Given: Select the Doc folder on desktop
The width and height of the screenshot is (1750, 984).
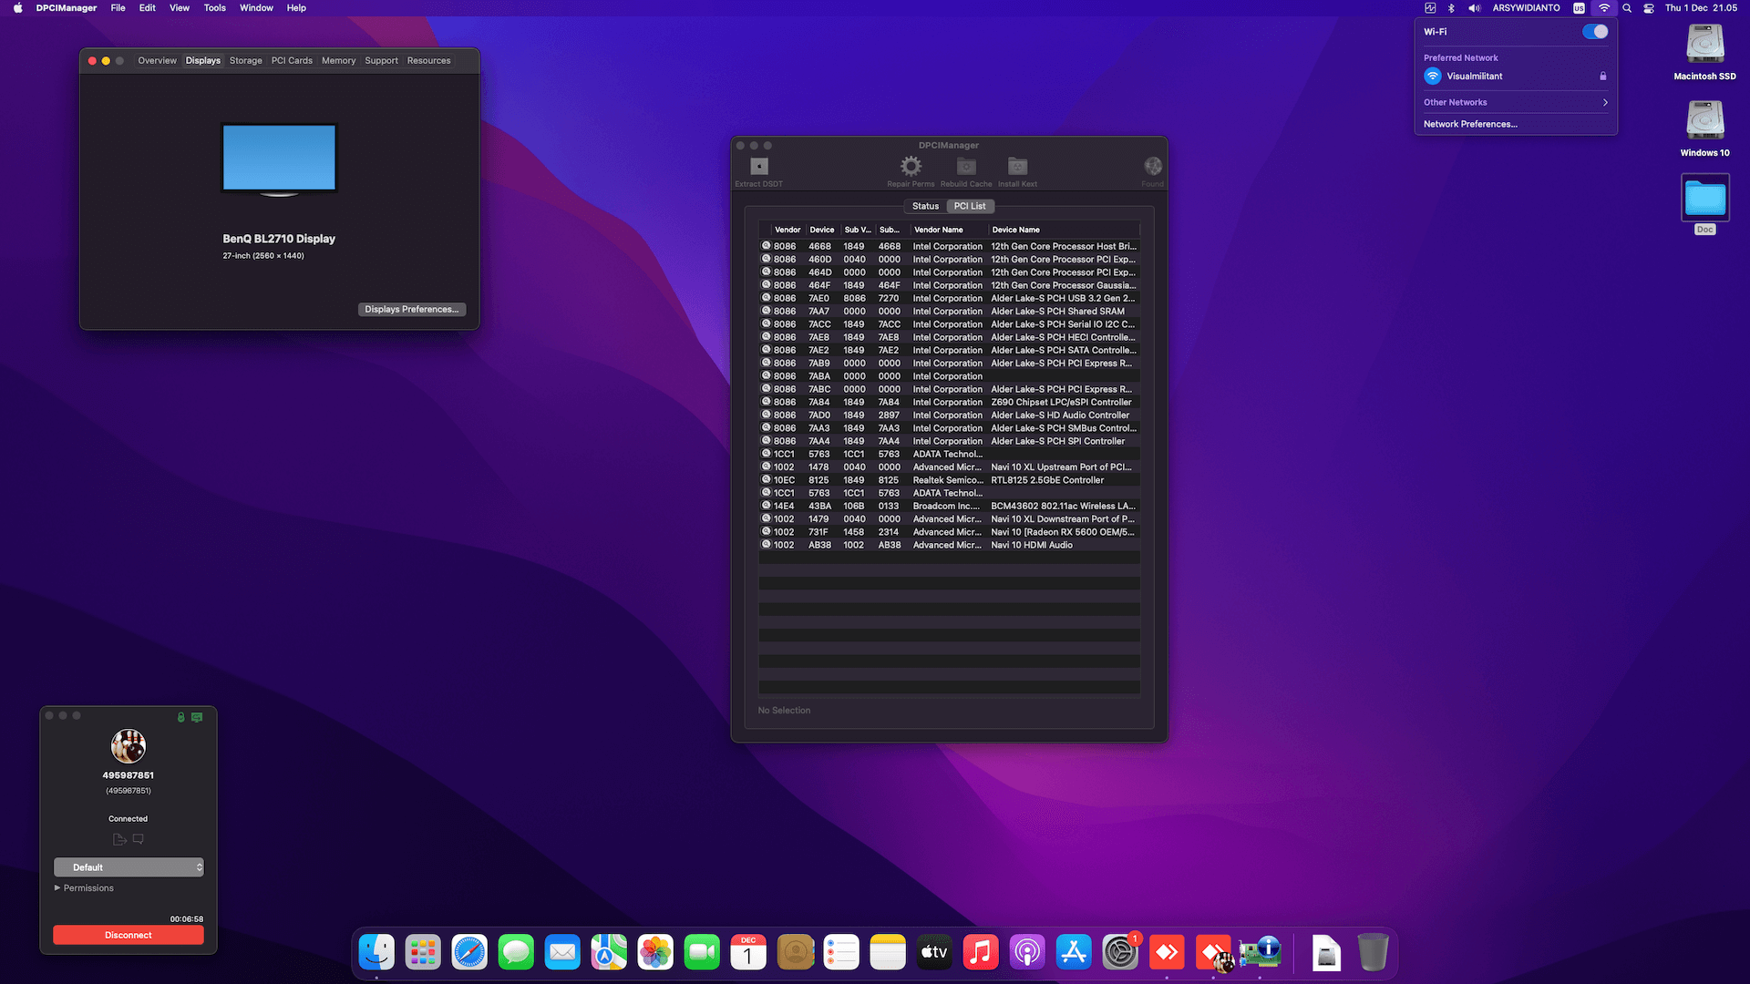Looking at the screenshot, I should pyautogui.click(x=1704, y=198).
